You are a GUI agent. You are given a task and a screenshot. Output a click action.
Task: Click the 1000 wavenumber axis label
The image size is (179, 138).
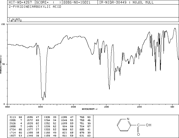click(139, 107)
